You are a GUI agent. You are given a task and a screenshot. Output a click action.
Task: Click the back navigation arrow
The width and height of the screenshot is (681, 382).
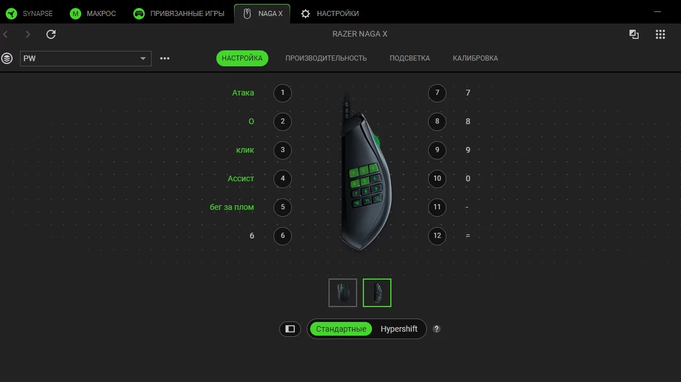pos(6,34)
